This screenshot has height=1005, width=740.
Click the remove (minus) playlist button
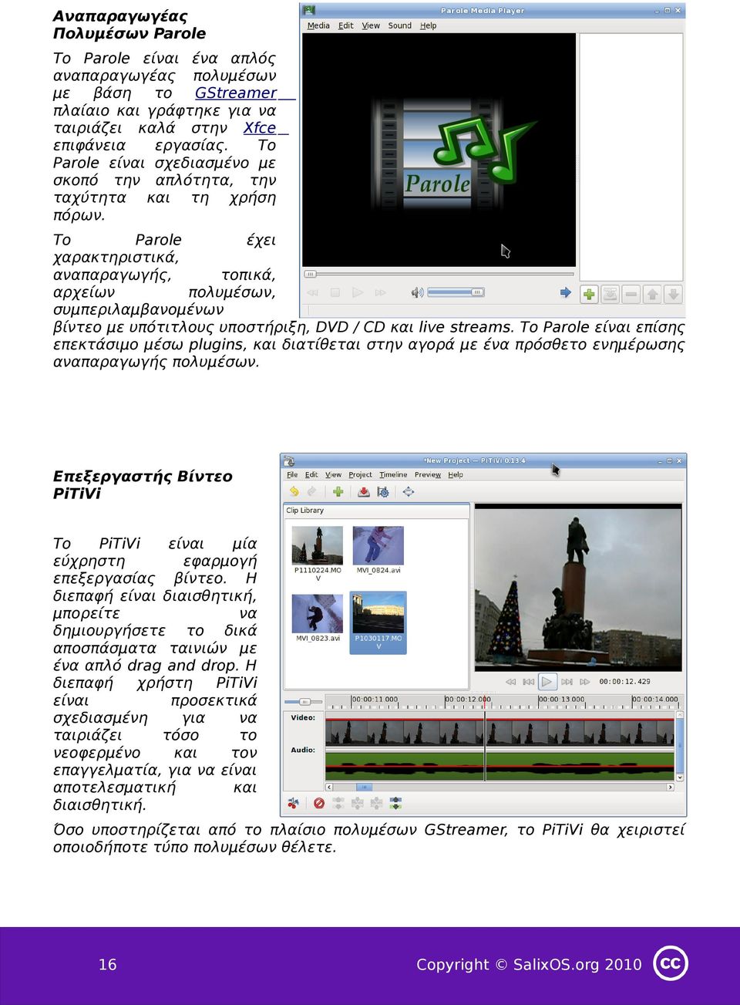tap(631, 294)
